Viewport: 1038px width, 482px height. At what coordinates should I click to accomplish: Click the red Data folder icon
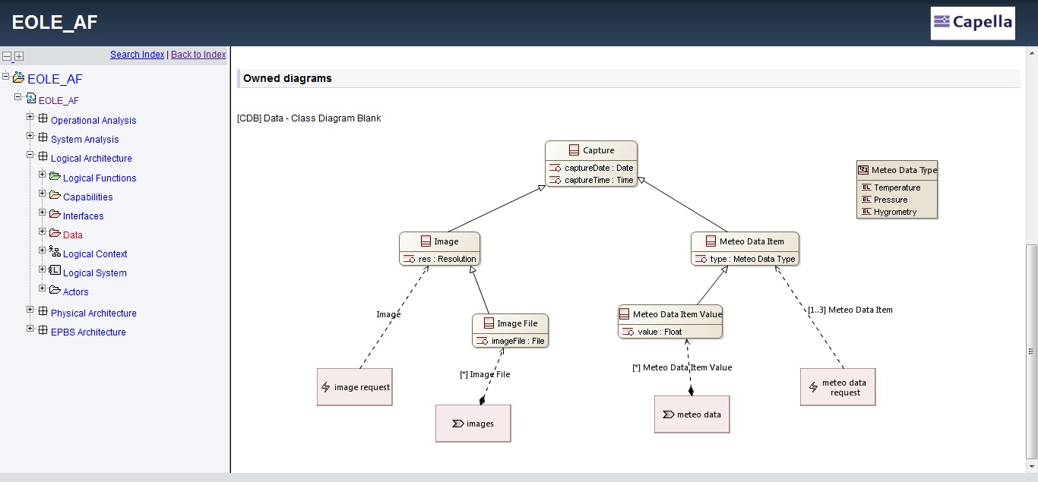pyautogui.click(x=55, y=233)
